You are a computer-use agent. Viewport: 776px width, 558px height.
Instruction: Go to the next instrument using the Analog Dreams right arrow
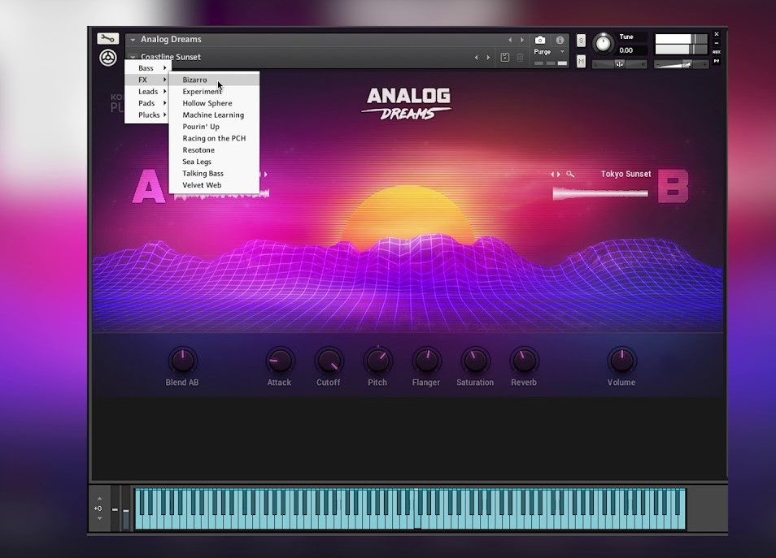point(522,40)
